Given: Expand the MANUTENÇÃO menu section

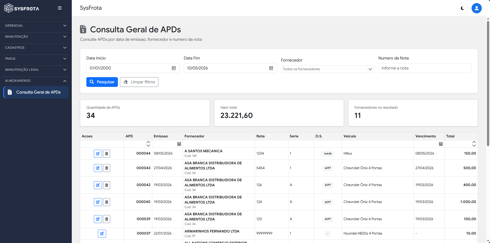Looking at the screenshot, I should tap(36, 37).
